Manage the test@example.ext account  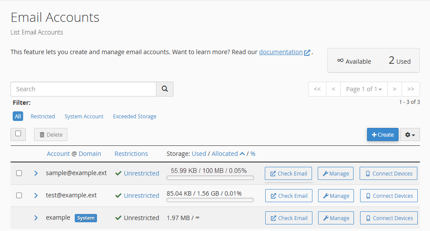(x=336, y=196)
